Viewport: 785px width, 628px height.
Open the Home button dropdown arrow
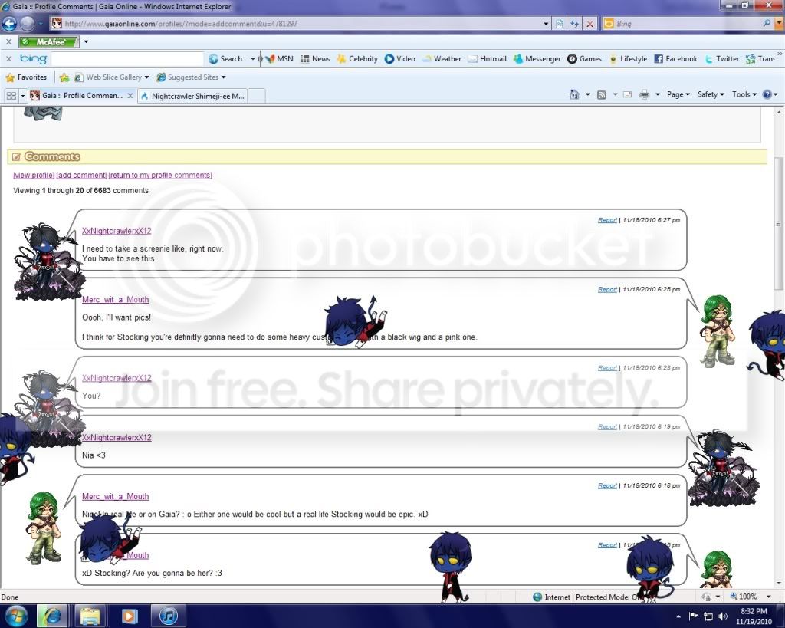[588, 94]
